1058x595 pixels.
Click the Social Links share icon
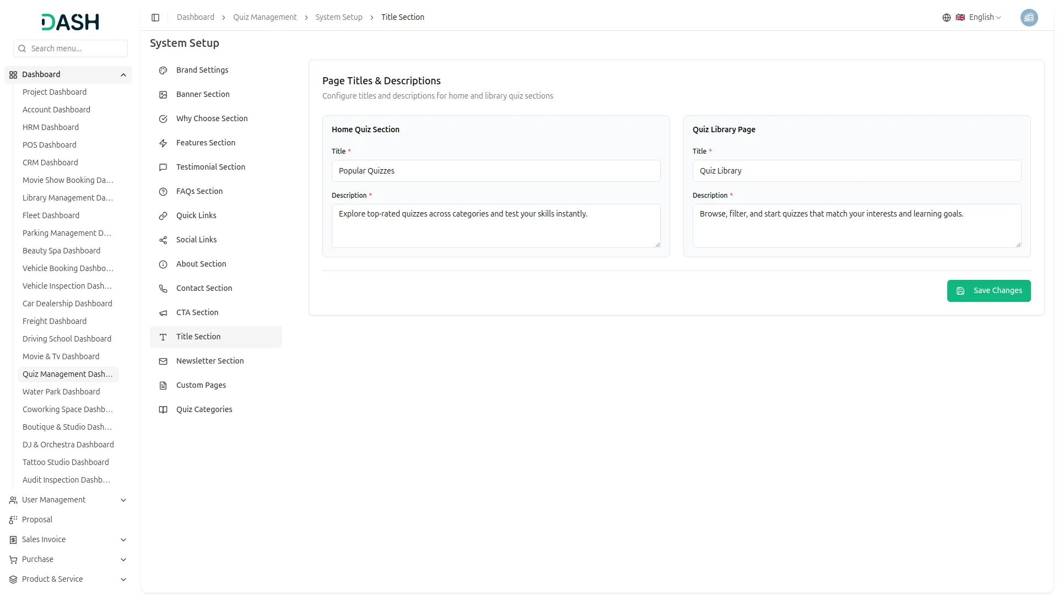[163, 240]
